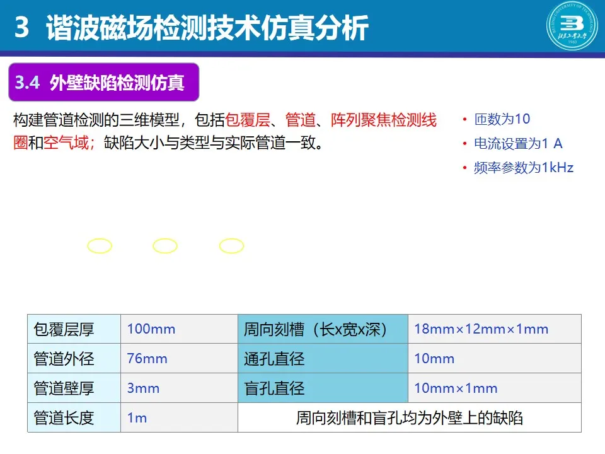This screenshot has width=605, height=454.
Task: Click the 周向刻槽和盲孔均为外壁上的缺陷 note cell
Action: click(x=409, y=417)
